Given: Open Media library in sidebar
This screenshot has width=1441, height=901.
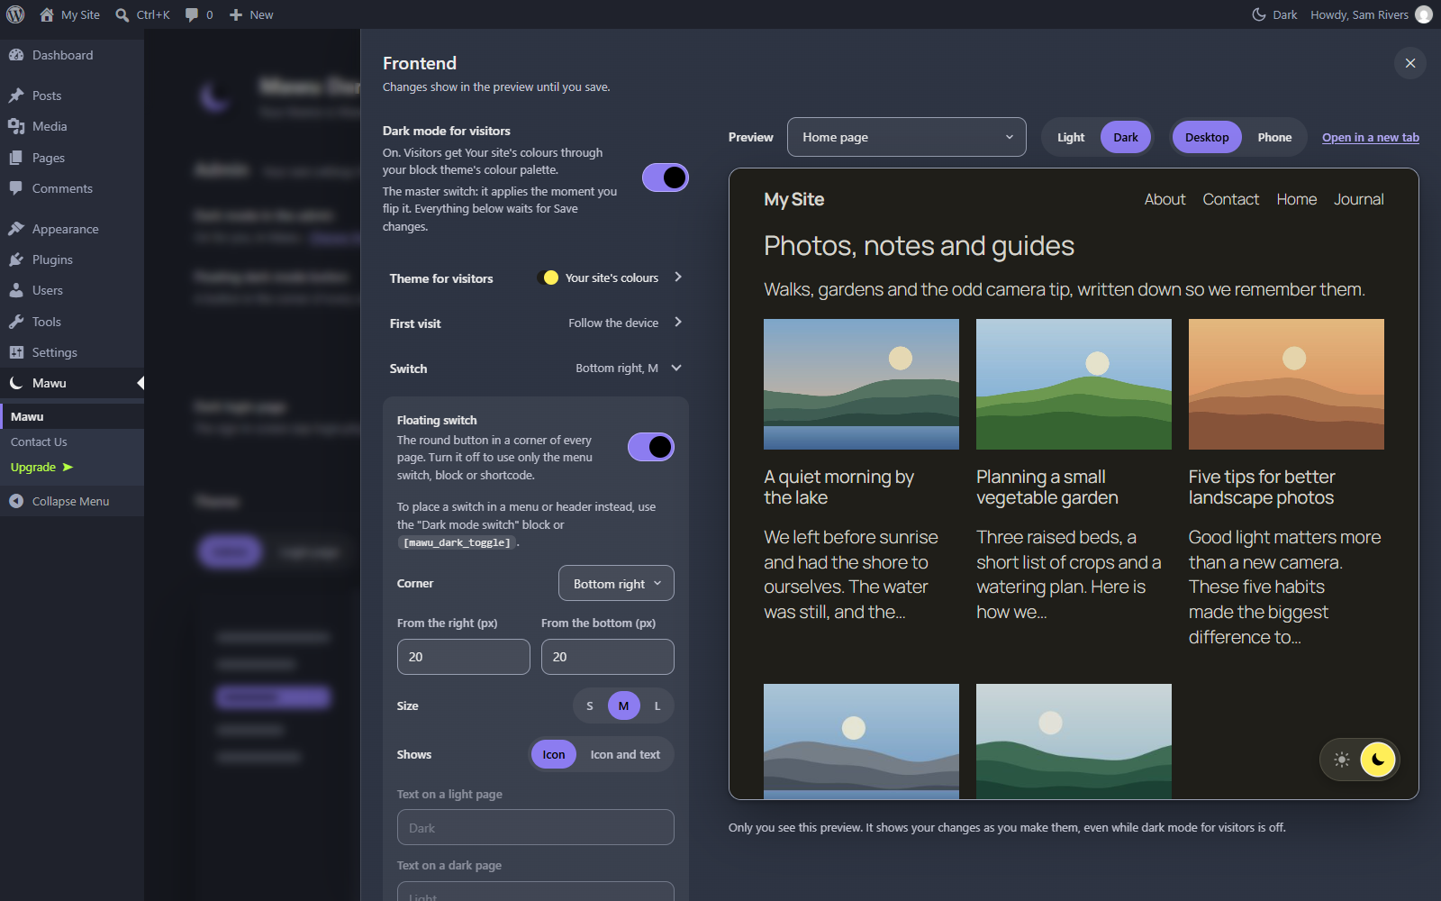Looking at the screenshot, I should coord(72,126).
